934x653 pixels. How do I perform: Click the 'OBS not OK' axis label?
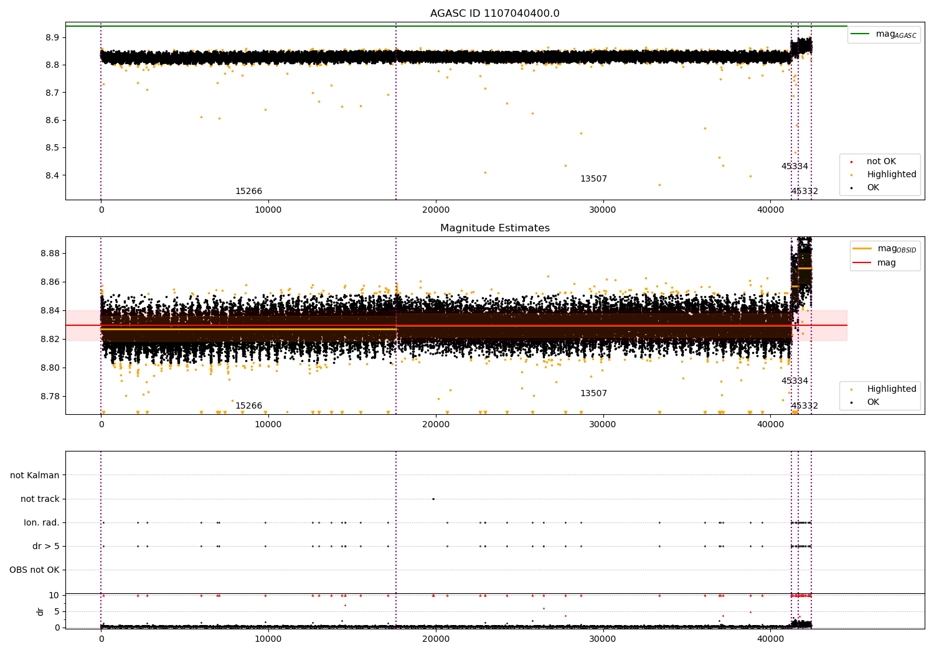coord(35,570)
